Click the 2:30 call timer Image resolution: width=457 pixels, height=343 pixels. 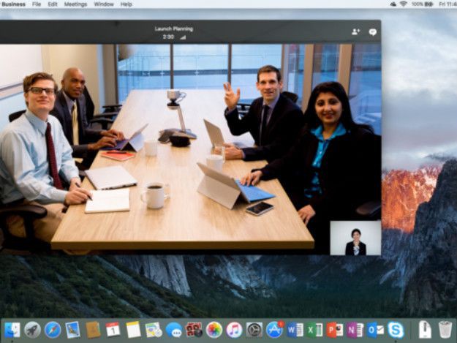pos(168,37)
